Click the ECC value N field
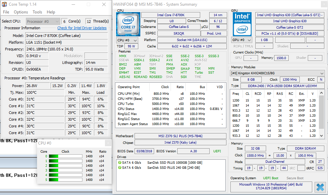This screenshot has height=195, width=328. (321, 79)
